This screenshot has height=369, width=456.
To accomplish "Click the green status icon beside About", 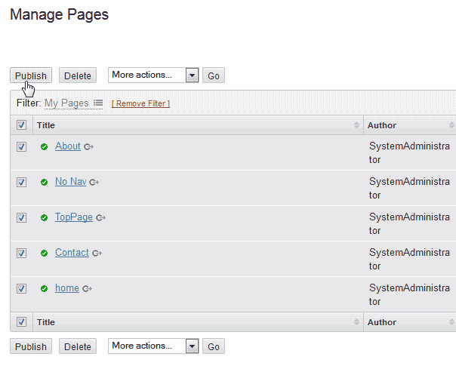I will 44,146.
